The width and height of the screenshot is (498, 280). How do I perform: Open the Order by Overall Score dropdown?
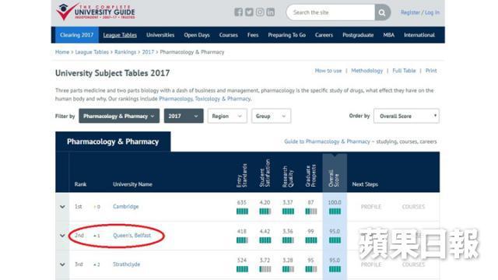pyautogui.click(x=406, y=116)
